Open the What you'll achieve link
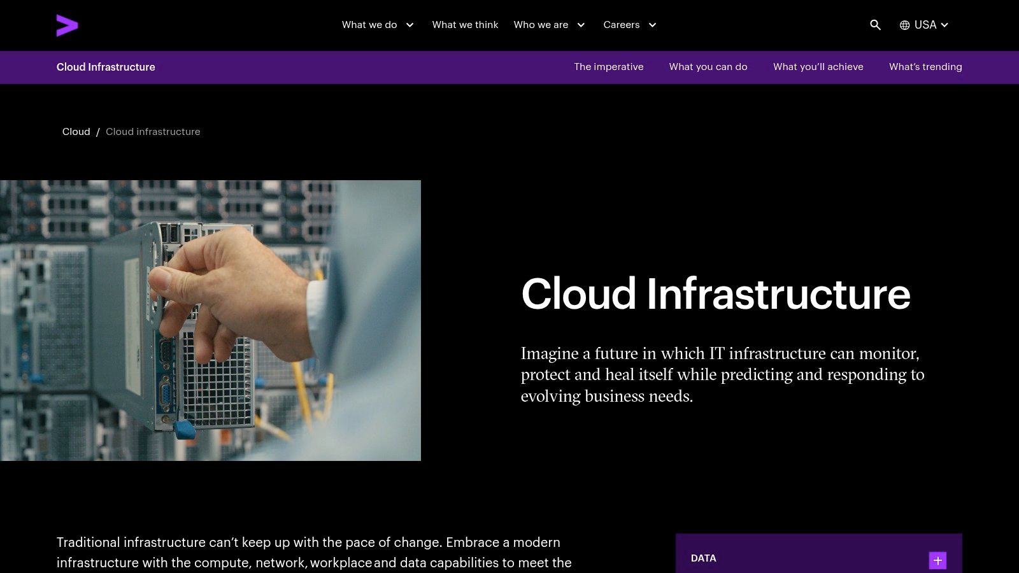 (818, 67)
